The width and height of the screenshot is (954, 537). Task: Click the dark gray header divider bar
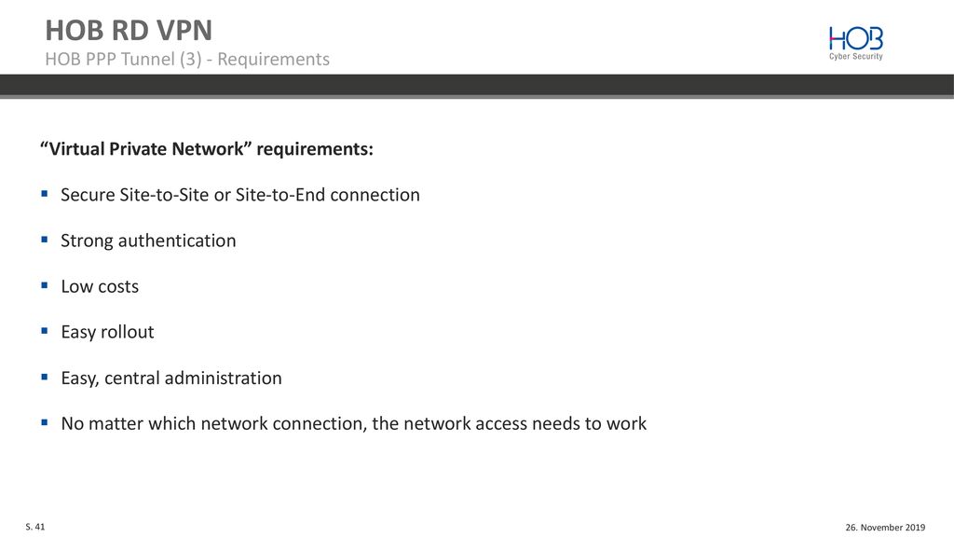[477, 86]
